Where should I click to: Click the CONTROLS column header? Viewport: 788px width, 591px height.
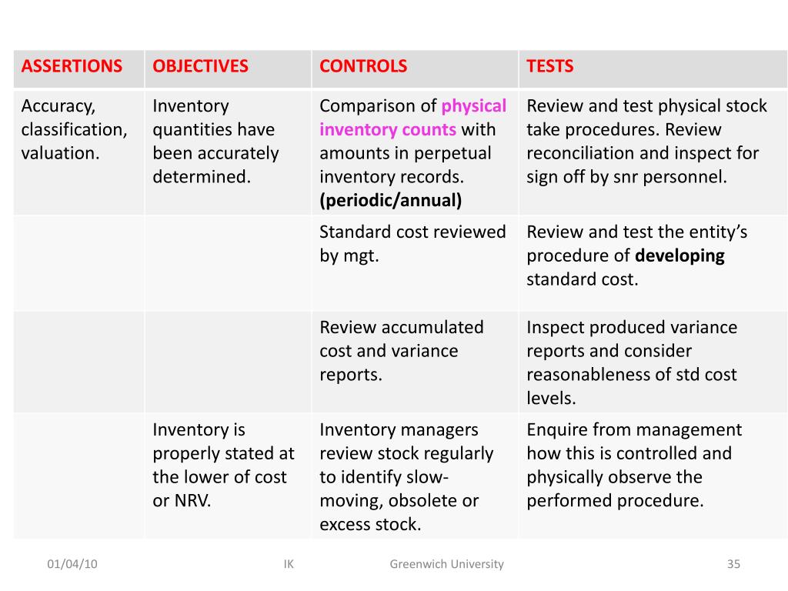pos(363,66)
